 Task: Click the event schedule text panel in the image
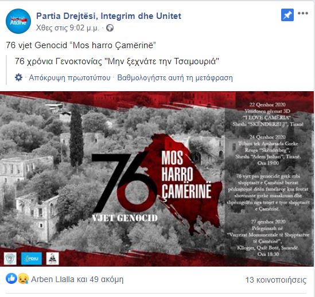click(x=268, y=179)
